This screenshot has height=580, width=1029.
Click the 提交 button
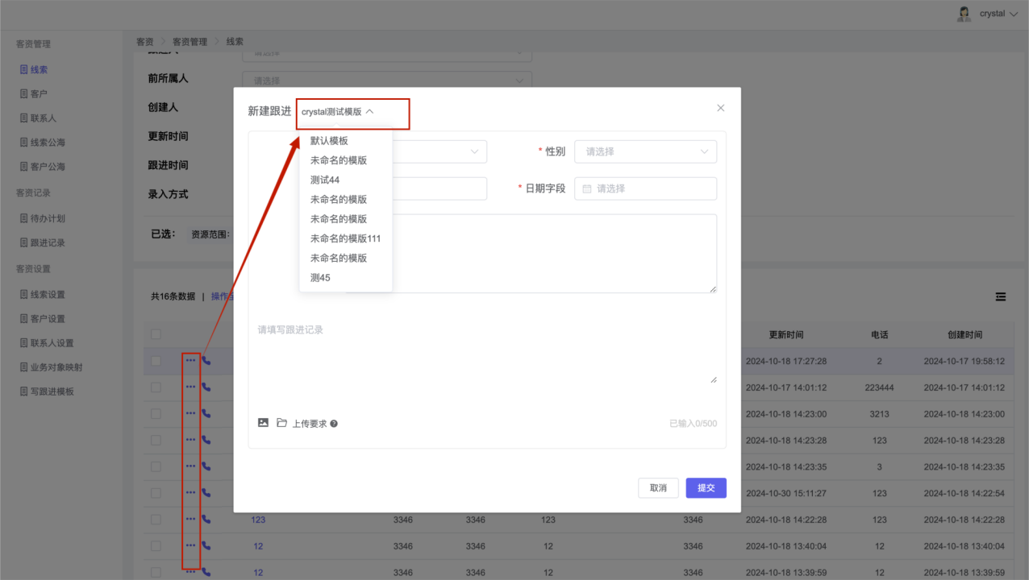coord(706,487)
